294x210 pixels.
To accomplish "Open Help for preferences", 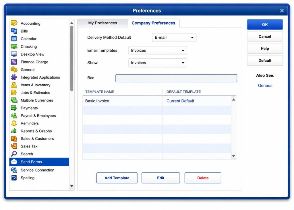I will [265, 48].
